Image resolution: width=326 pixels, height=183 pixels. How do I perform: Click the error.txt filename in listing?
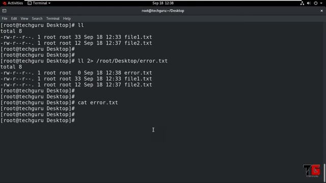click(x=138, y=73)
